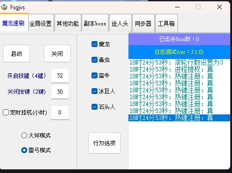The height and width of the screenshot is (173, 232).
Task: Toggle the 石头人 checkbox
Action: click(x=94, y=107)
